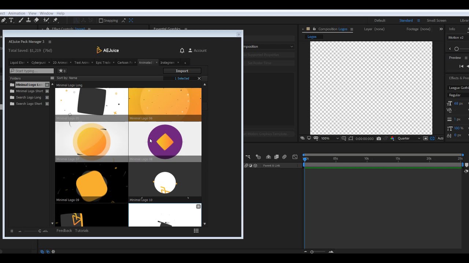Click the large mountains zoom-in icon
Image resolution: width=469 pixels, height=263 pixels.
tap(45, 231)
